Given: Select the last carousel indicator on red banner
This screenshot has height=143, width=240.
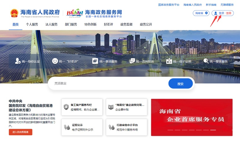Looking at the screenshot, I should (213, 130).
